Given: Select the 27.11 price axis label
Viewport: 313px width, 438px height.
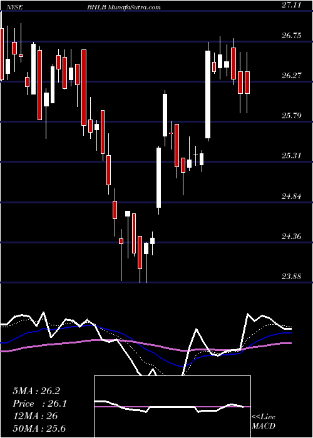Looking at the screenshot, I should (x=293, y=5).
